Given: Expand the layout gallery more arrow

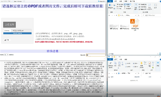Looking at the screenshot, I should click(132, 9).
